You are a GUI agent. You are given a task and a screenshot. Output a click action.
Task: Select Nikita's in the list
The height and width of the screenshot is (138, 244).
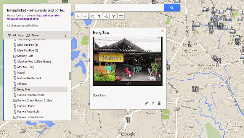tap(40, 84)
